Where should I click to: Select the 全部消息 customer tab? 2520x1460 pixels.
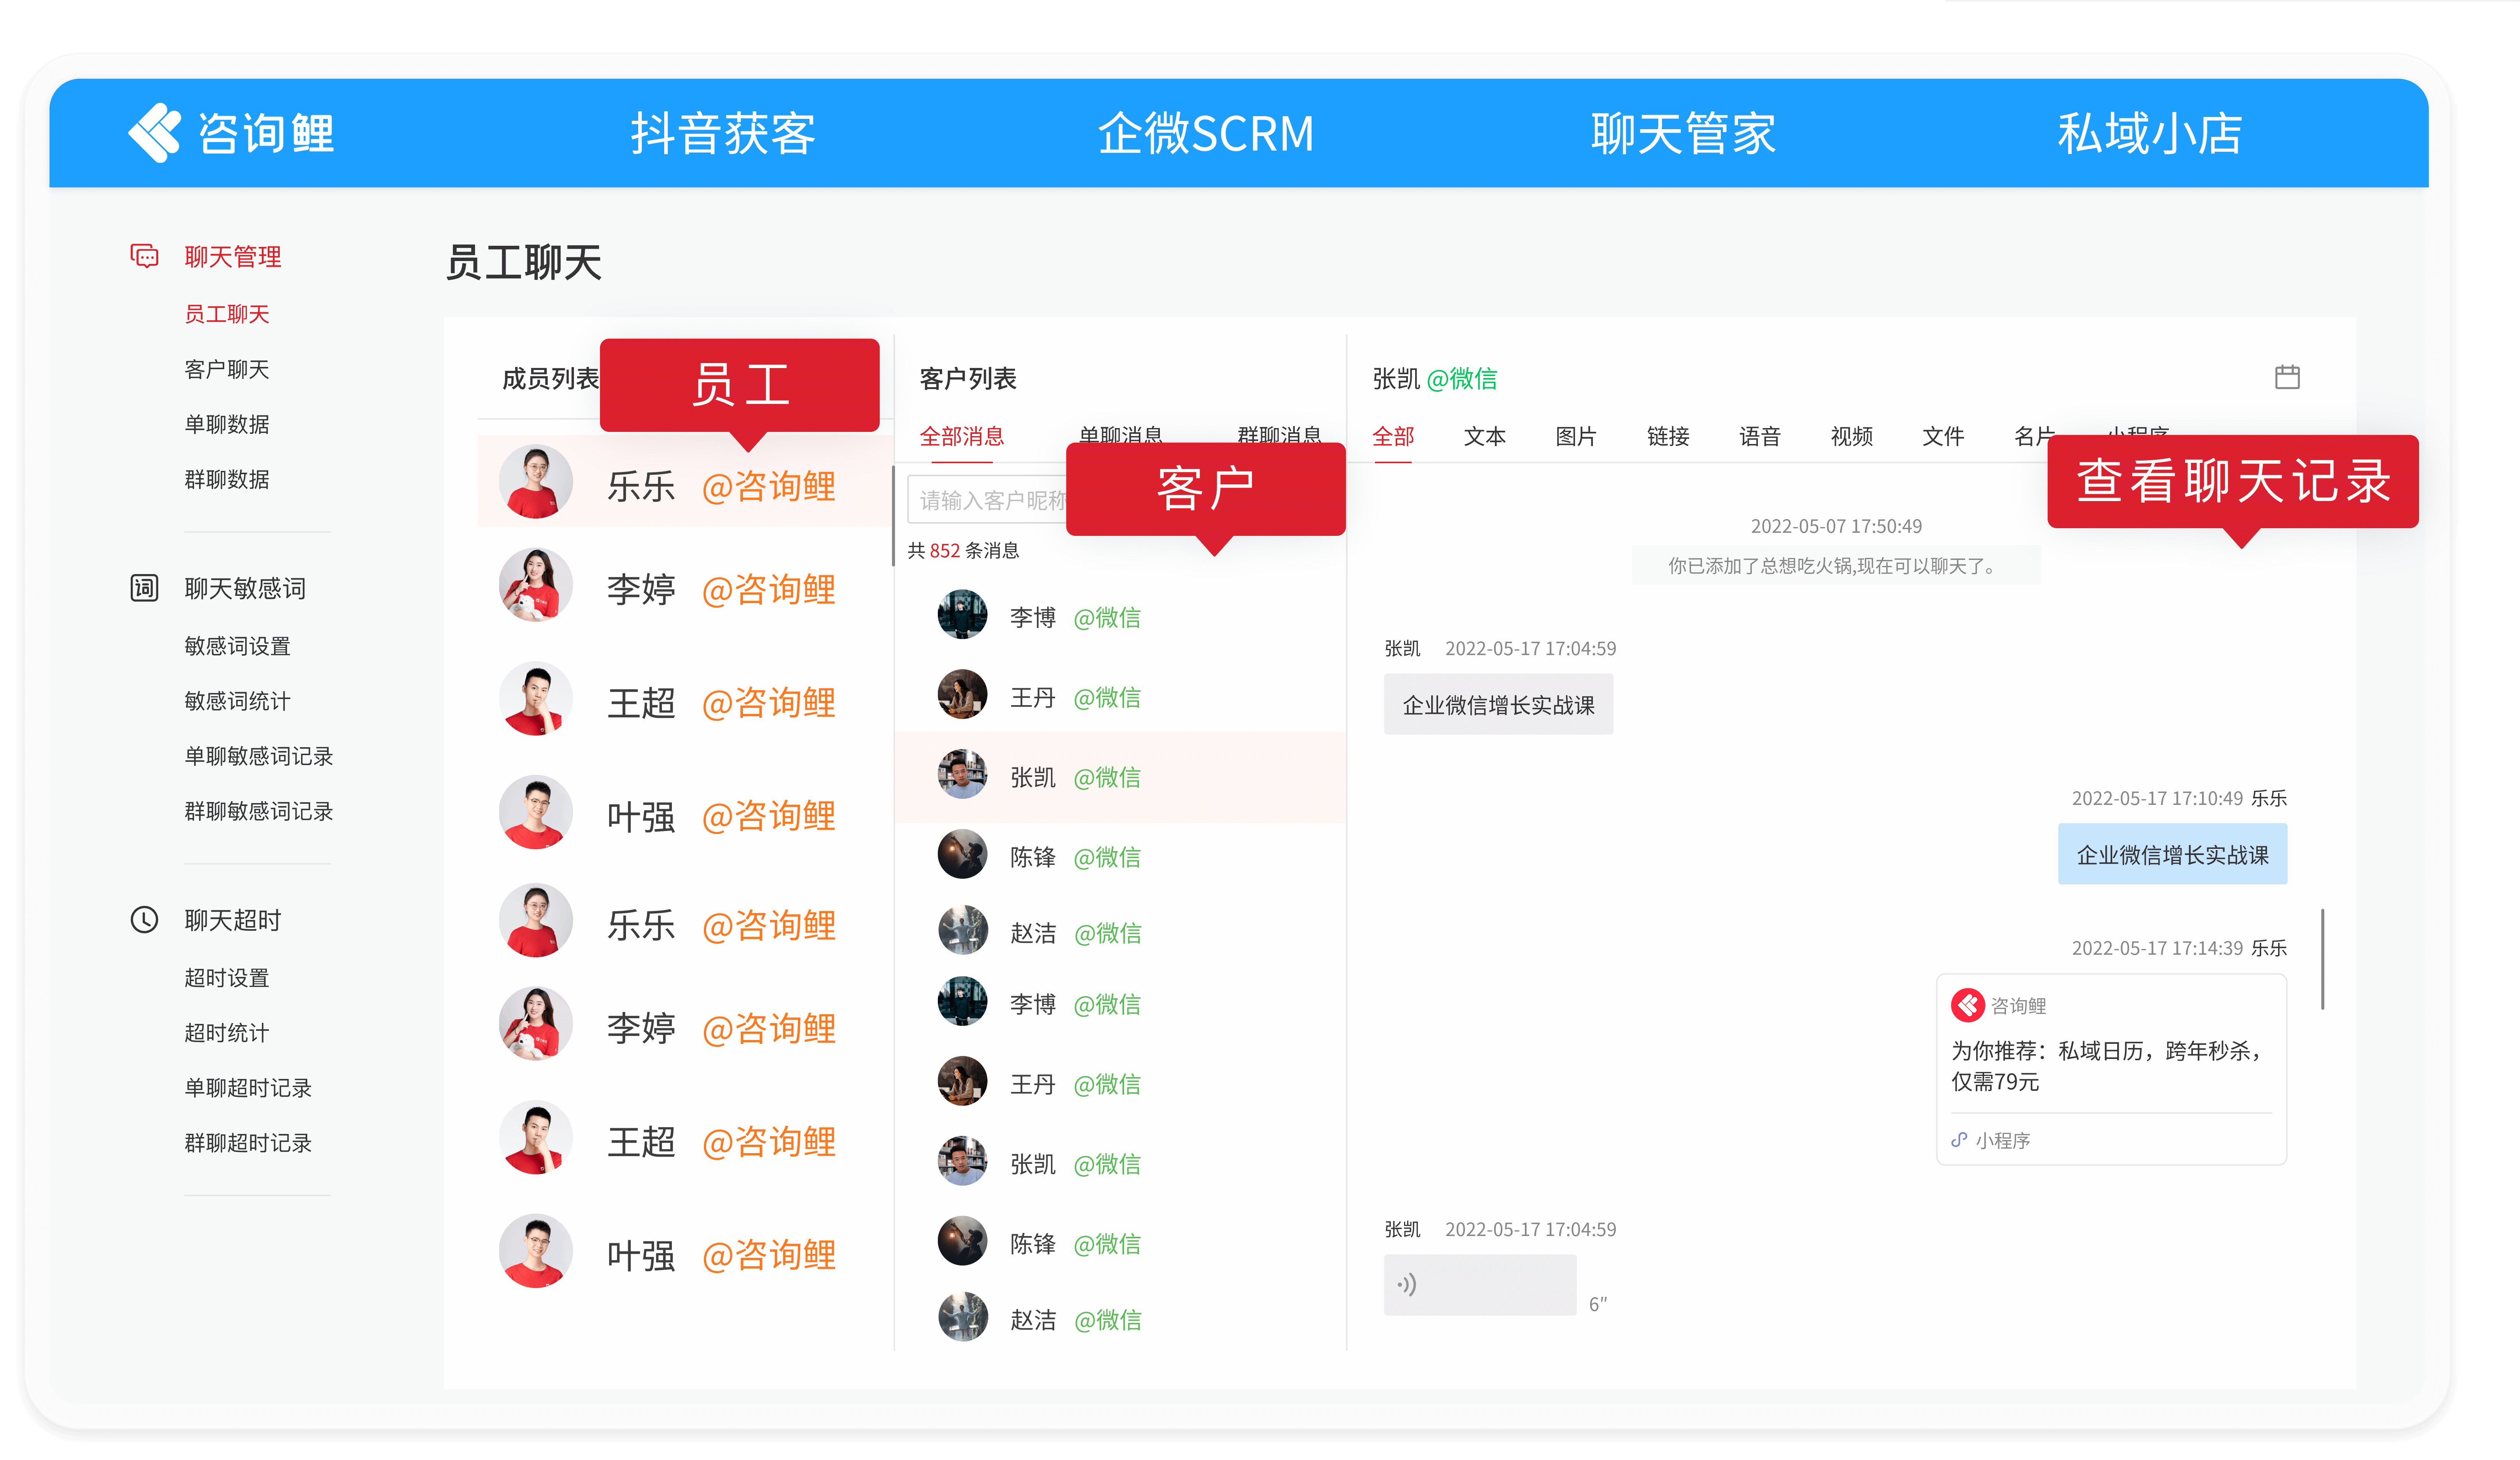[x=961, y=436]
